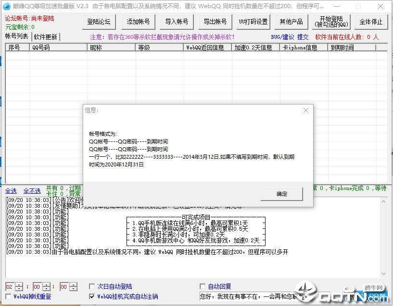393x306 pixels.
Task: Click the 登陆论坛 button
Action: pos(99,22)
